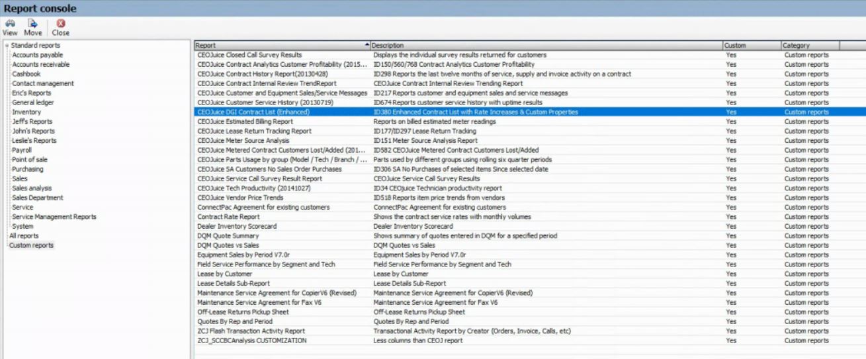Select CEOJuice Tech Productivity (20141027)
The height and width of the screenshot is (359, 866).
[254, 188]
